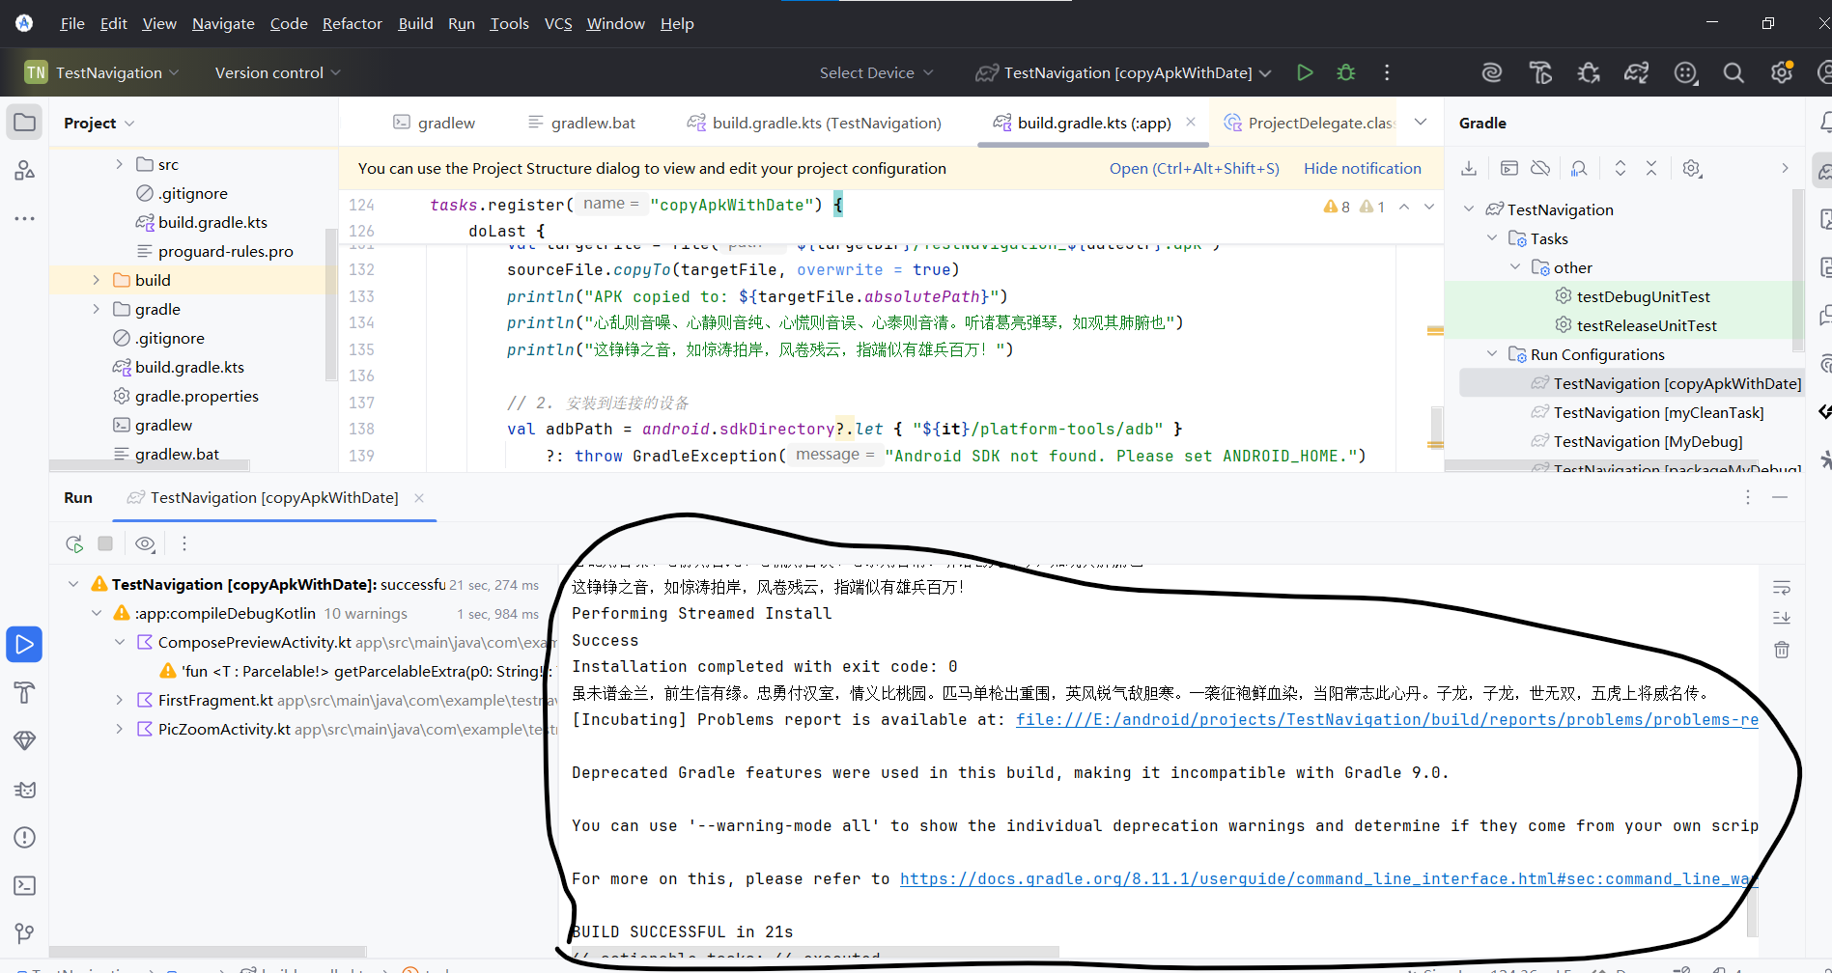Run the copyApkWithDate configuration
Screen dimensions: 1832x973
pos(1305,72)
